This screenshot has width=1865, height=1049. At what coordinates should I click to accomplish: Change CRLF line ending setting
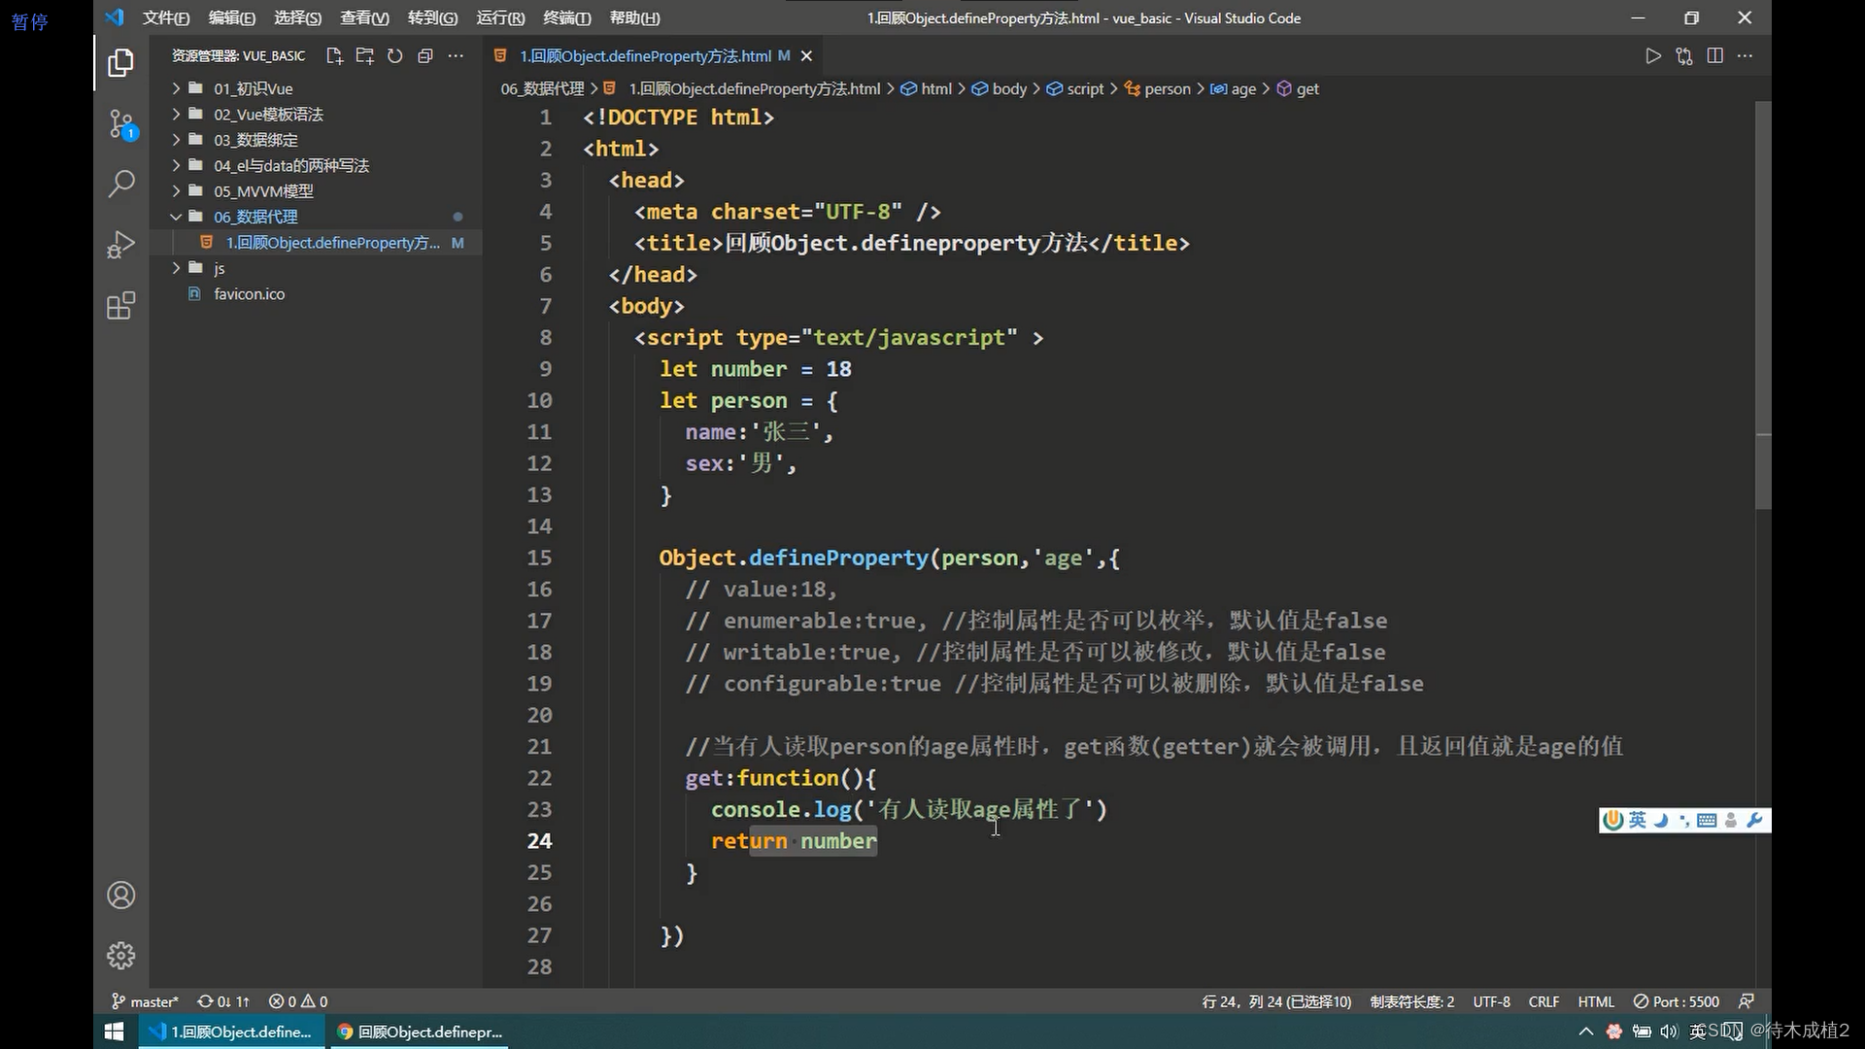(1543, 1001)
